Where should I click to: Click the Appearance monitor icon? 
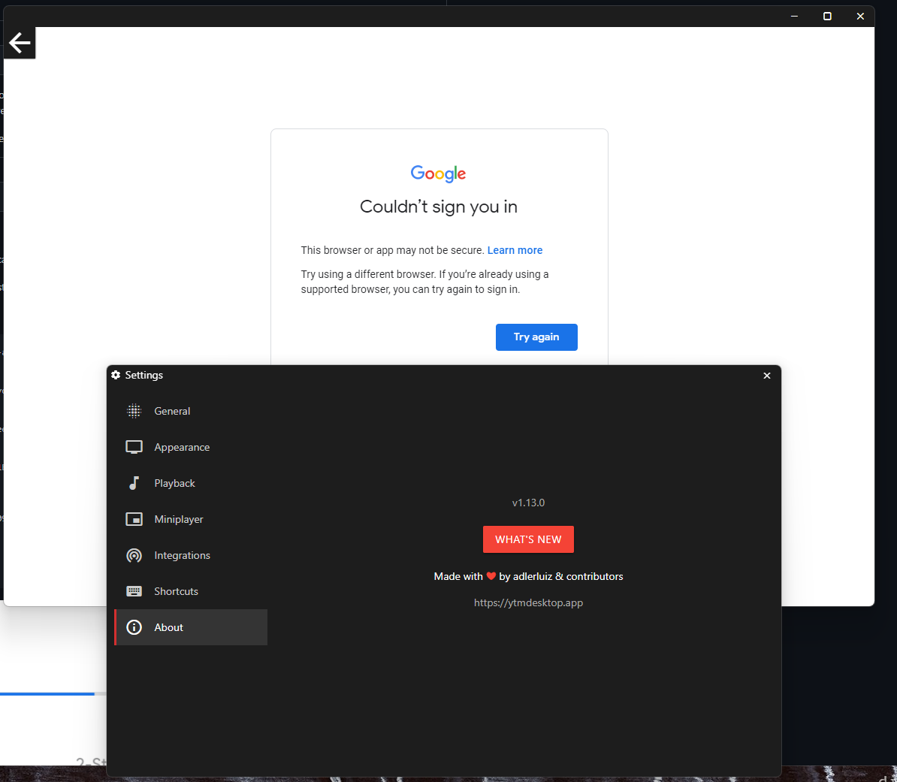pyautogui.click(x=134, y=447)
